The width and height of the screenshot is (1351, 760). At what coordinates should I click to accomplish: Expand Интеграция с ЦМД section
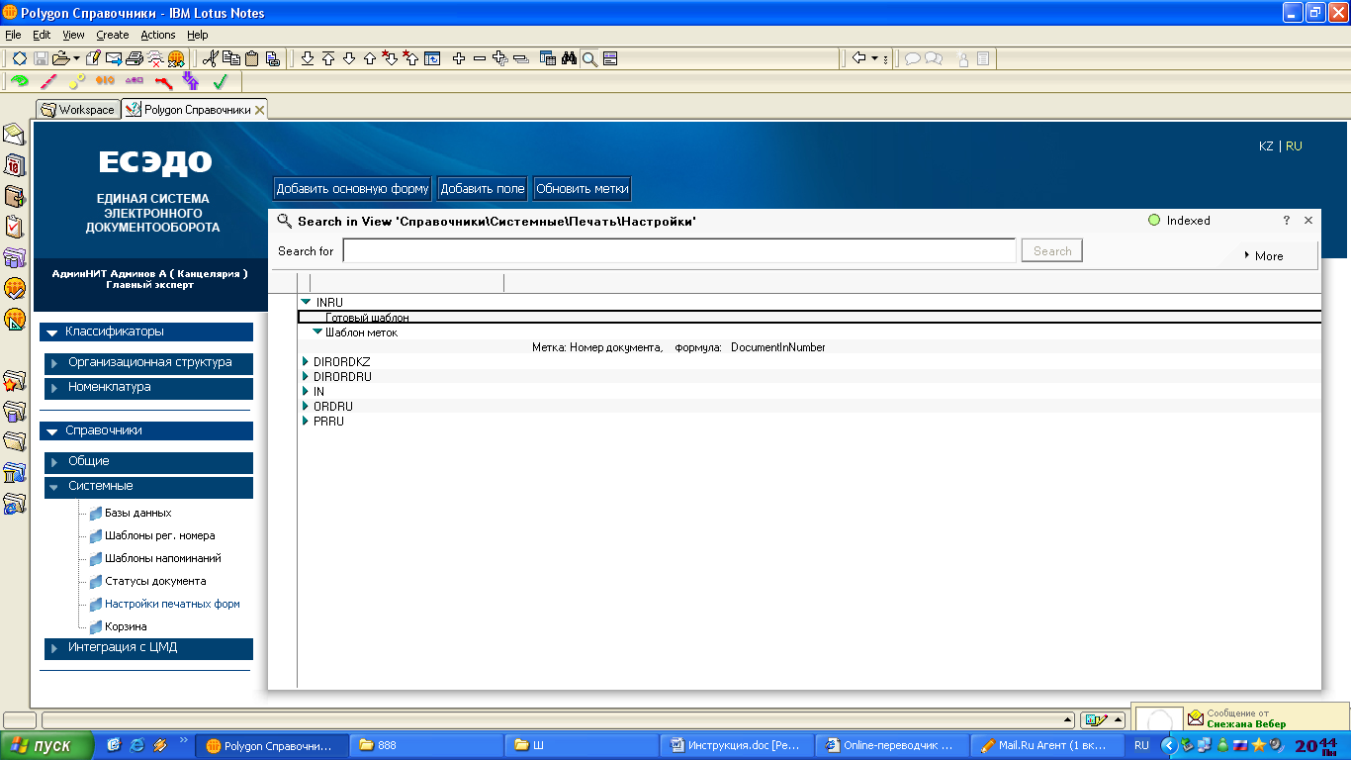pyautogui.click(x=148, y=648)
